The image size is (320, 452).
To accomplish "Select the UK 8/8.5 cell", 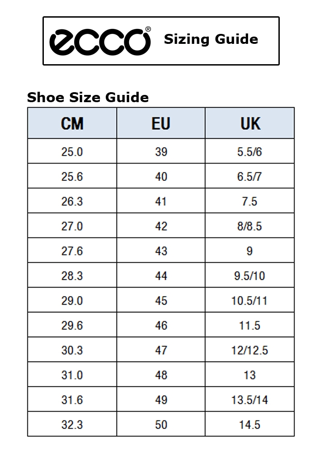I will 249,226.
